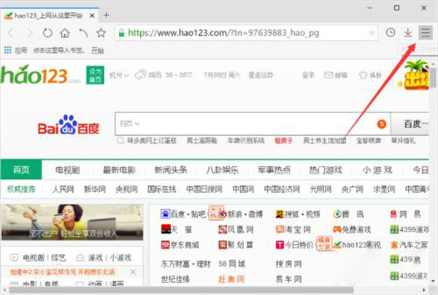
Task: Open 聚划算 site link
Action: click(x=236, y=245)
